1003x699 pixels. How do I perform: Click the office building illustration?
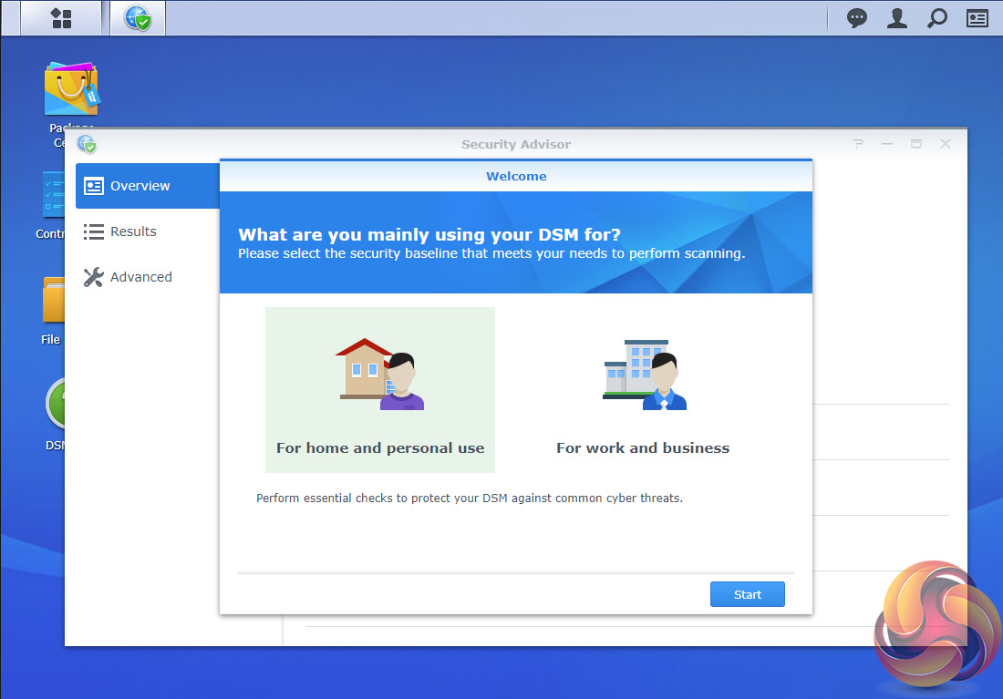pos(644,375)
